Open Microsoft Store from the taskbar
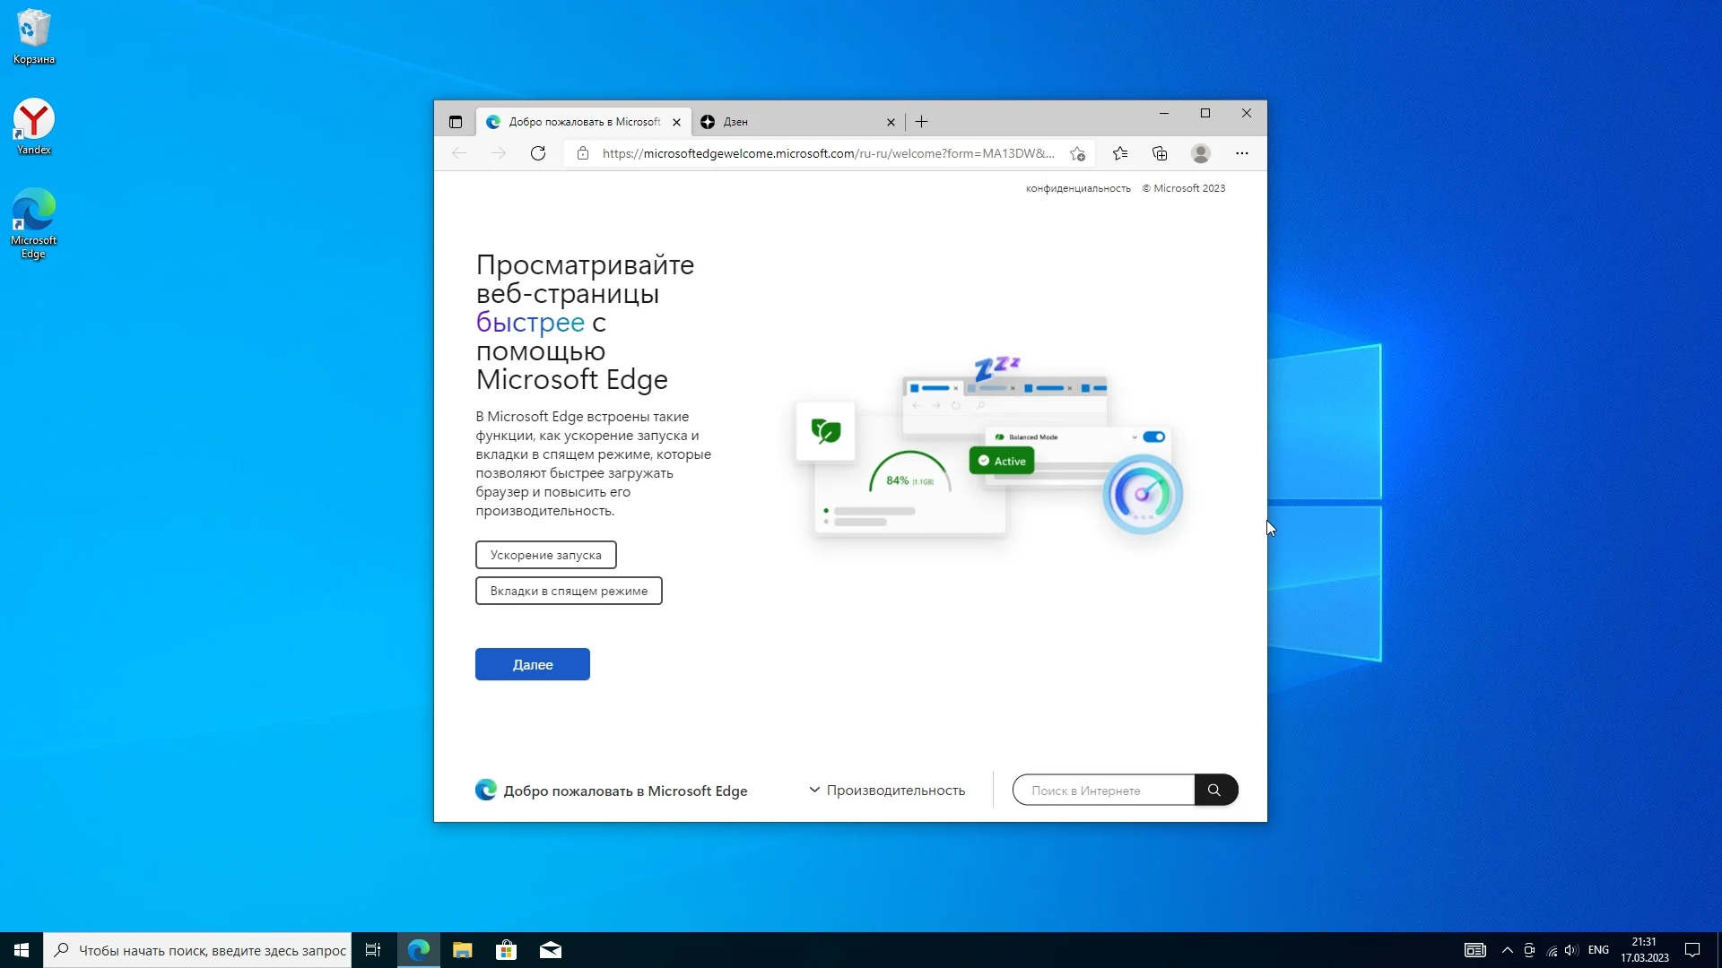This screenshot has height=968, width=1722. (507, 950)
